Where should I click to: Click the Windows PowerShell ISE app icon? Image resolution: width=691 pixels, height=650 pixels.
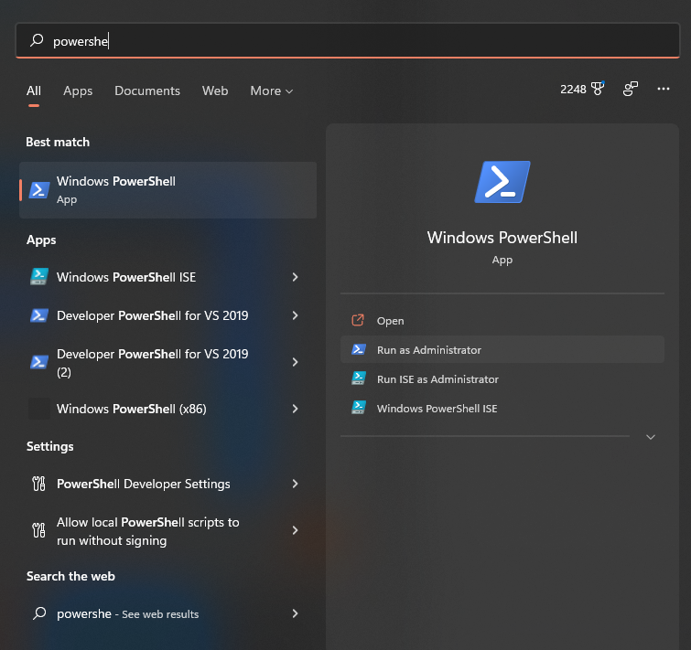click(39, 277)
